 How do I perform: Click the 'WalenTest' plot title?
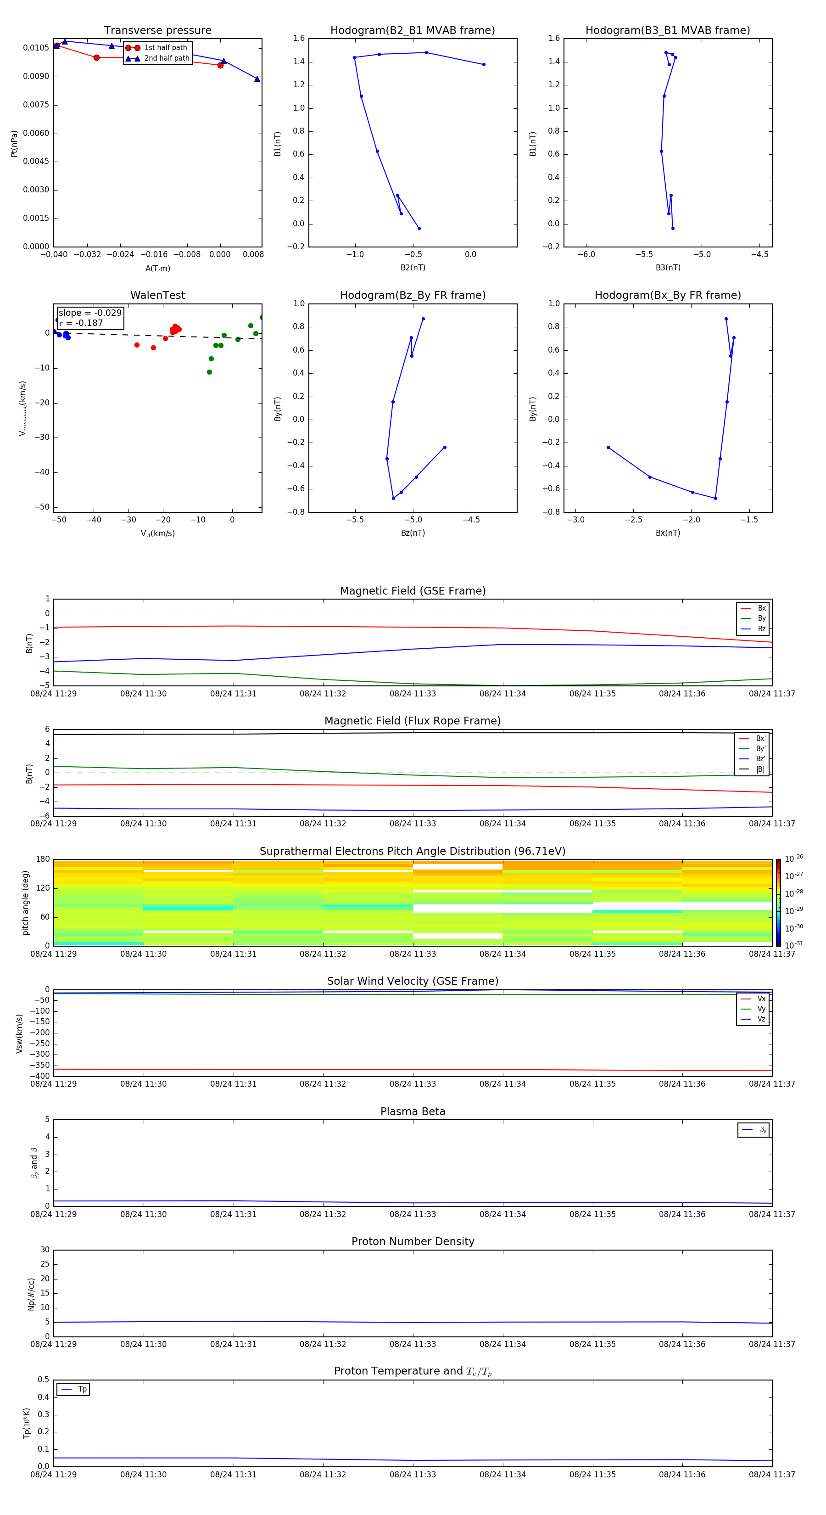coord(157,295)
